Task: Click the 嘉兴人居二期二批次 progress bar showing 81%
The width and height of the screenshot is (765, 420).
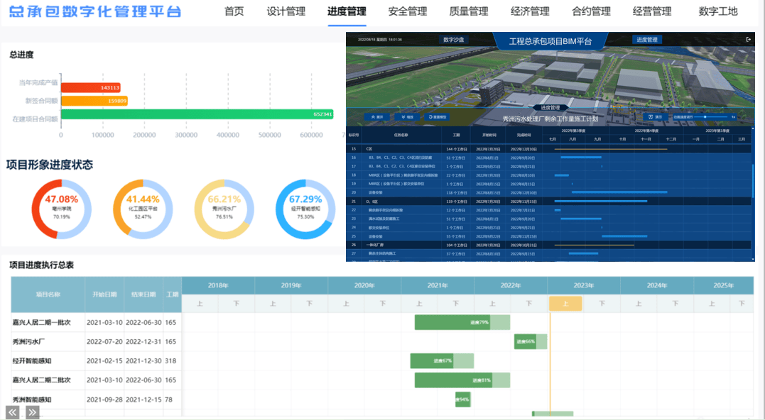Action: (x=462, y=380)
